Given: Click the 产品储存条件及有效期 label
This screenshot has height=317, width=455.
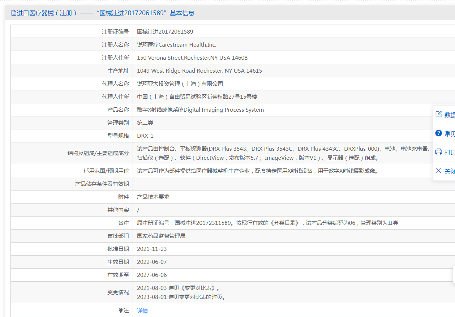Looking at the screenshot, I should coord(102,184).
